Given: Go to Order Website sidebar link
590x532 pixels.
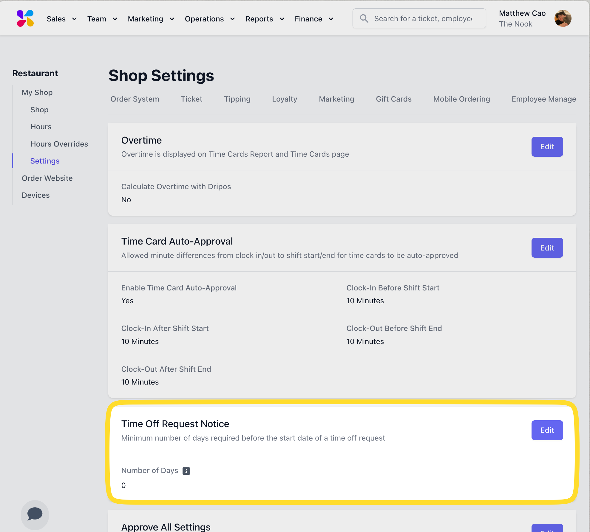Looking at the screenshot, I should pyautogui.click(x=47, y=178).
